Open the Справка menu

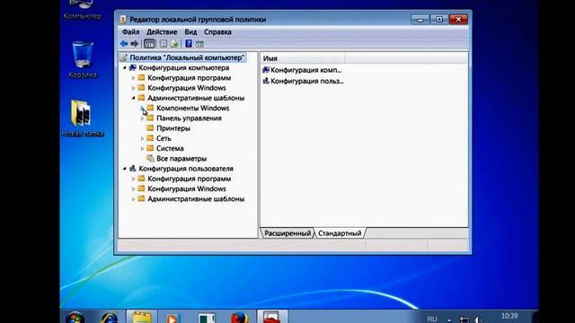[x=217, y=32]
